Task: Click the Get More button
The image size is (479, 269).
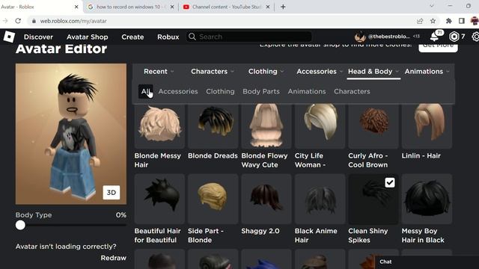Action: coord(438,46)
